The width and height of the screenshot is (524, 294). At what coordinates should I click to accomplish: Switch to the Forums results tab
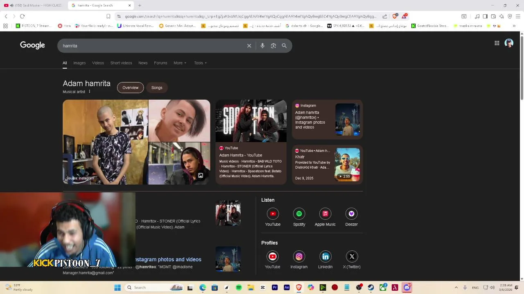click(x=160, y=63)
